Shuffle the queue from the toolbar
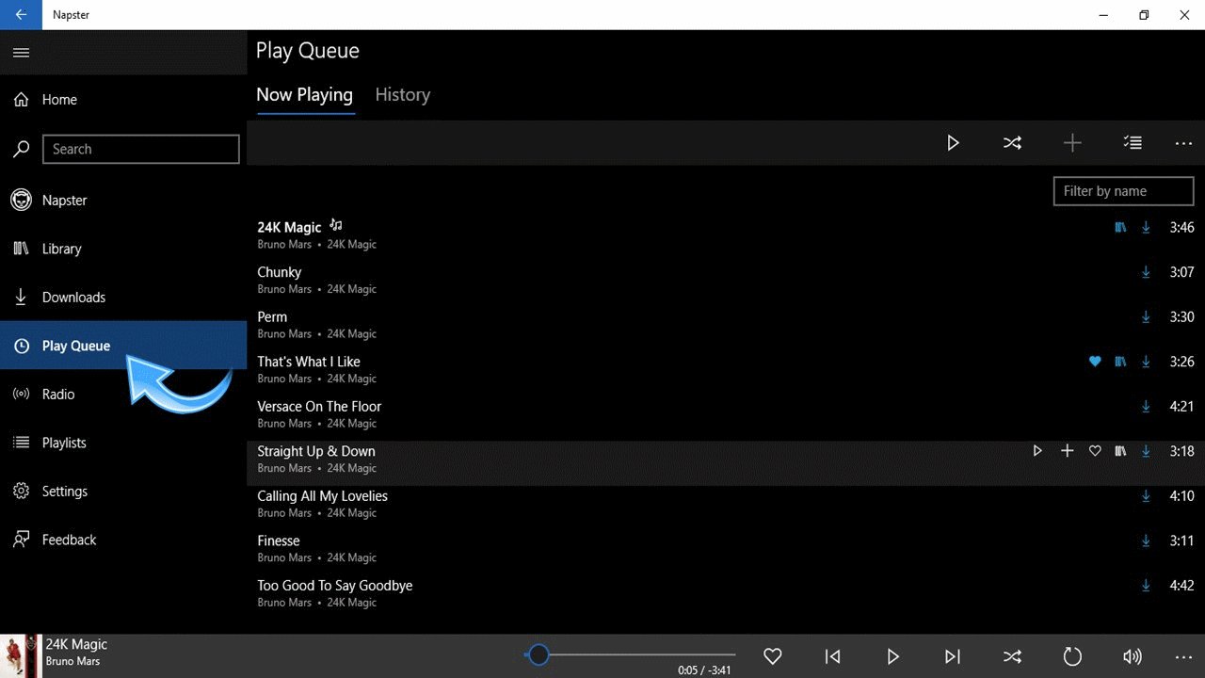Screen dimensions: 1205x678 1012,143
